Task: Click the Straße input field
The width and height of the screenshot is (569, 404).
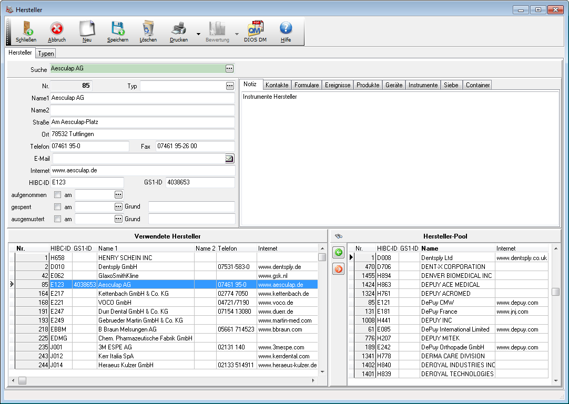Action: point(142,122)
